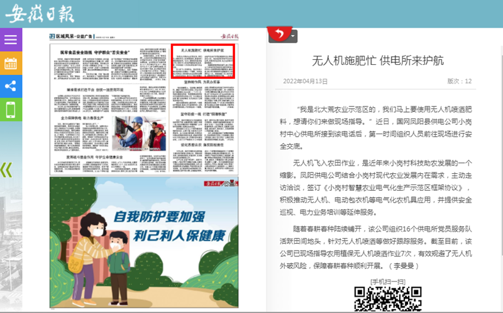This screenshot has width=503, height=313.
Task: Open the orange calendar date picker
Action: [x=11, y=64]
